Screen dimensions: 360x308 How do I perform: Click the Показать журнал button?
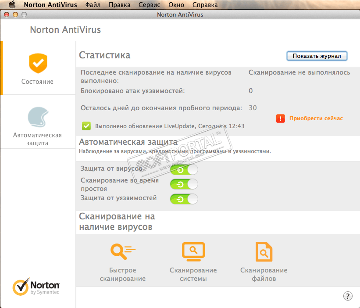coord(317,56)
